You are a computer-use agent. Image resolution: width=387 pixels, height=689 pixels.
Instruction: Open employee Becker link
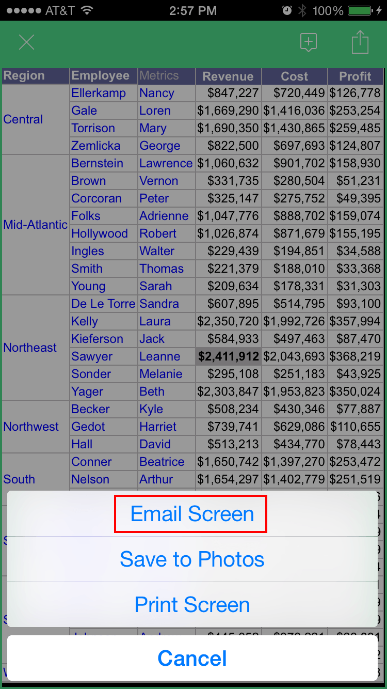point(90,409)
